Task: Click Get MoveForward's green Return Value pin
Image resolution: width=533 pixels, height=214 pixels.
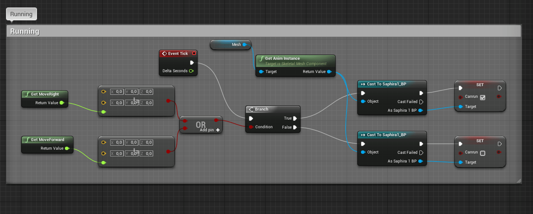Action: click(67, 148)
